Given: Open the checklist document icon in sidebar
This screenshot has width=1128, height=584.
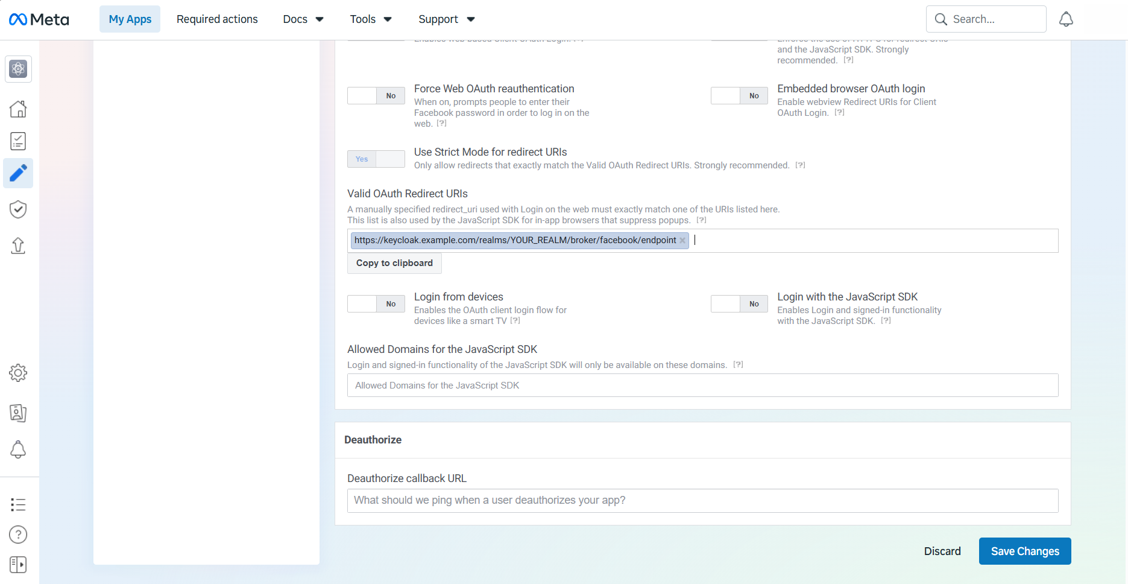Looking at the screenshot, I should coord(18,141).
